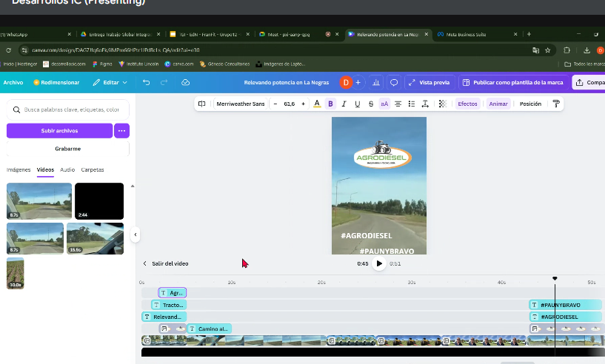
Task: Toggle underline text formatting
Action: click(x=358, y=104)
